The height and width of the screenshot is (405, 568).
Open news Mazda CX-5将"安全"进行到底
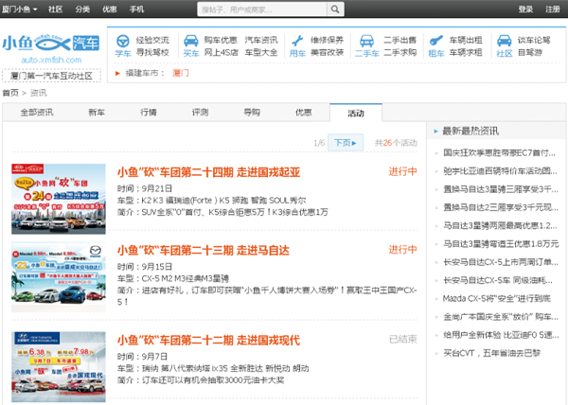coord(497,298)
